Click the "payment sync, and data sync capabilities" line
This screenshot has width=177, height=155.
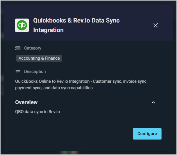(54, 88)
